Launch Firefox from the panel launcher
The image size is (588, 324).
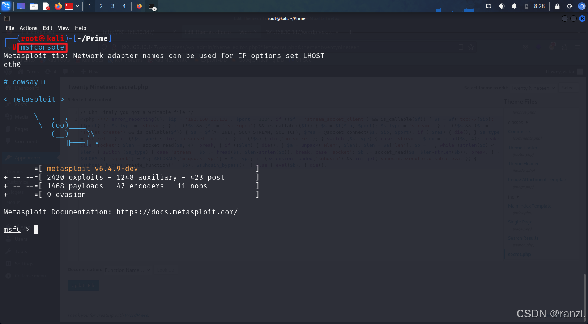58,6
